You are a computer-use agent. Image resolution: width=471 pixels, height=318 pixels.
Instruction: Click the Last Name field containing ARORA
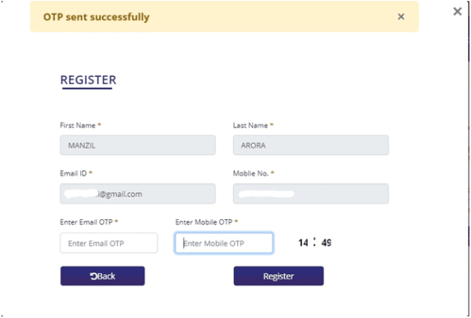[310, 145]
